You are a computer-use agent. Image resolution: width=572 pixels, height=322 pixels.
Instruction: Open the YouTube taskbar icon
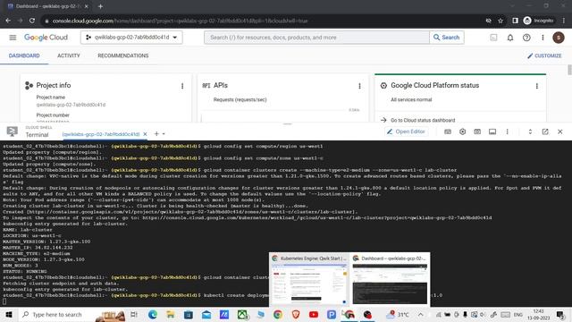tap(314, 314)
